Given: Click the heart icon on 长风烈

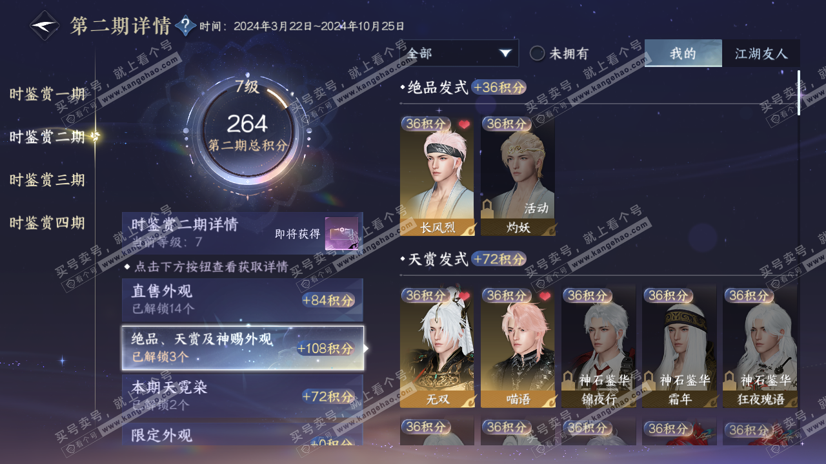Looking at the screenshot, I should click(x=464, y=124).
